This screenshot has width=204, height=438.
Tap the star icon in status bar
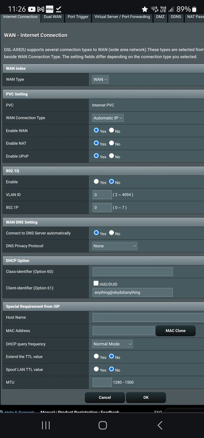tap(144, 9)
